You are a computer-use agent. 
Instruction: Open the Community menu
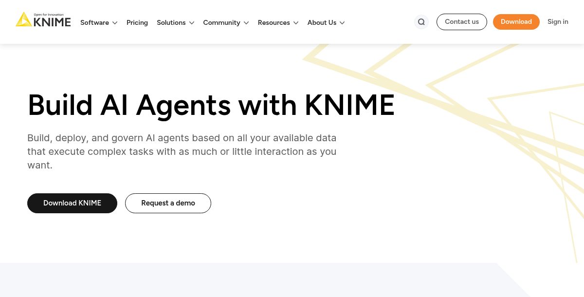point(221,22)
